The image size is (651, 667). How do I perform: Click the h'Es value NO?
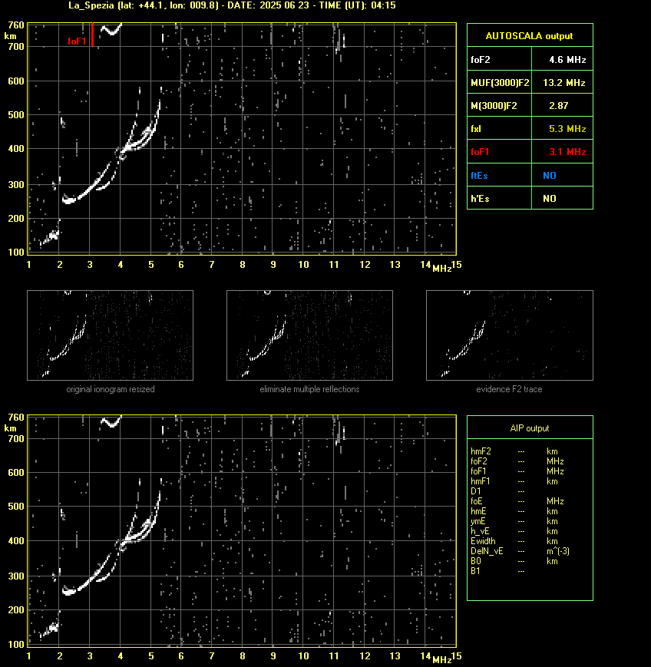coord(550,198)
